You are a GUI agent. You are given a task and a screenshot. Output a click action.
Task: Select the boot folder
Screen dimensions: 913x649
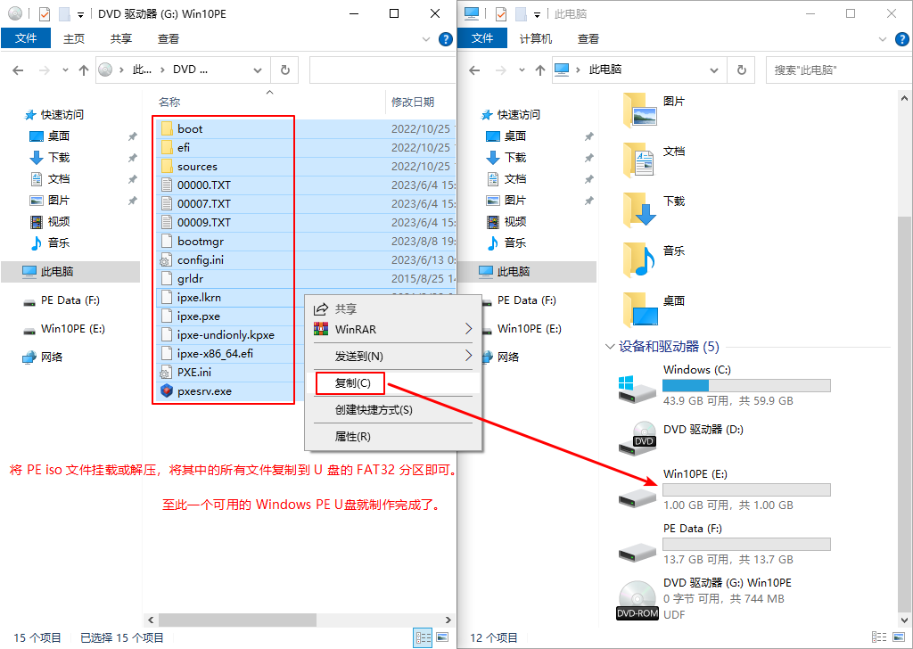(x=191, y=128)
